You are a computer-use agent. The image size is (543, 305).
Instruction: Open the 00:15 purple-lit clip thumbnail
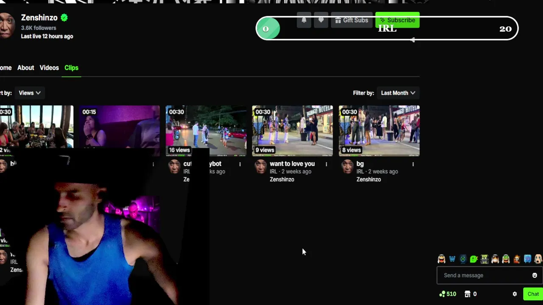coord(119,127)
